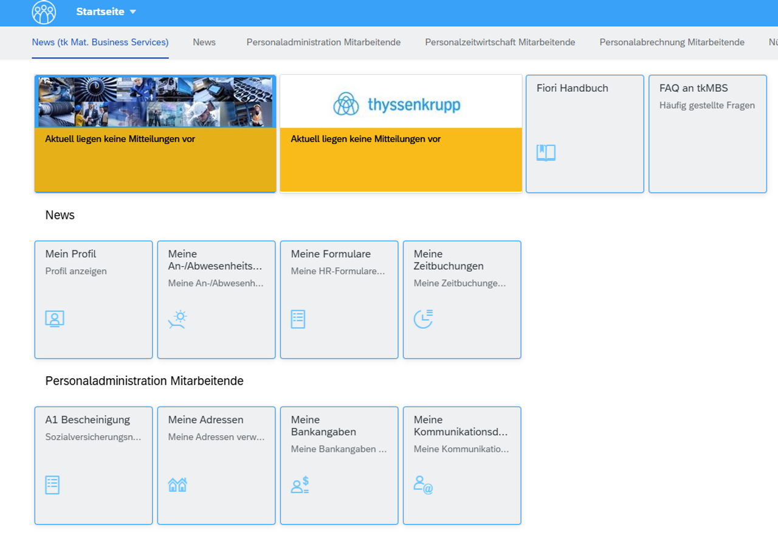Viewport: 778px width, 538px height.
Task: Click the houses icon on Meine Adressen tile
Action: (x=177, y=485)
